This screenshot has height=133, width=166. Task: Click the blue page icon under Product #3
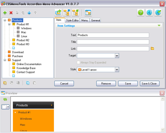coord(13,48)
